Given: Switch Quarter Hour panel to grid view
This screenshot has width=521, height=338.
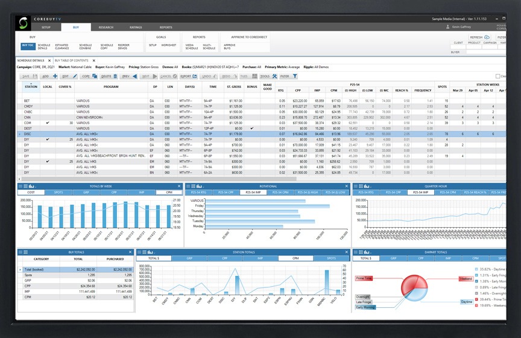Looking at the screenshot, I should coord(361,186).
